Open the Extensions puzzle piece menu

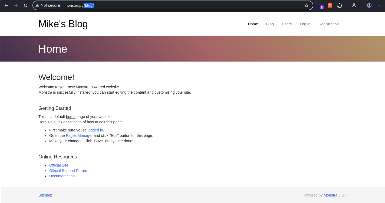(340, 5)
